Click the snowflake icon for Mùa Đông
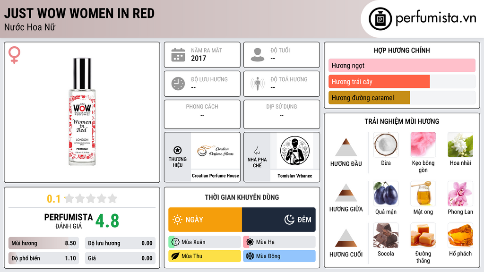 pos(250,256)
